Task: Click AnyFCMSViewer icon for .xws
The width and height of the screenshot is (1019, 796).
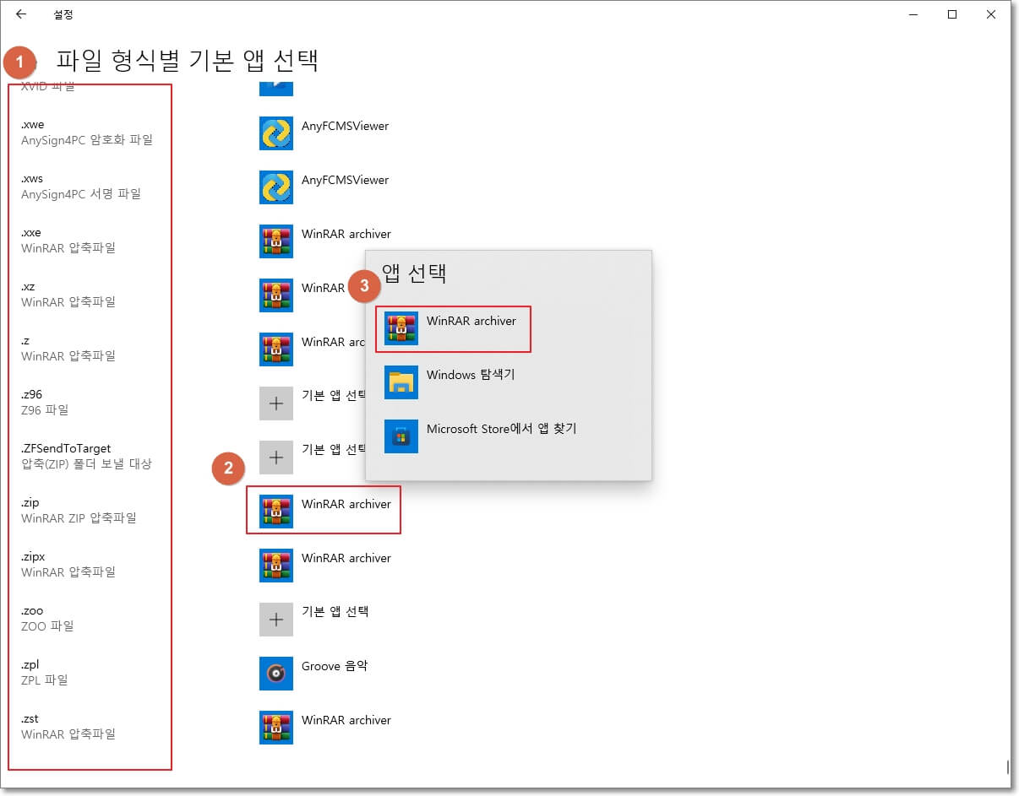Action: click(276, 187)
